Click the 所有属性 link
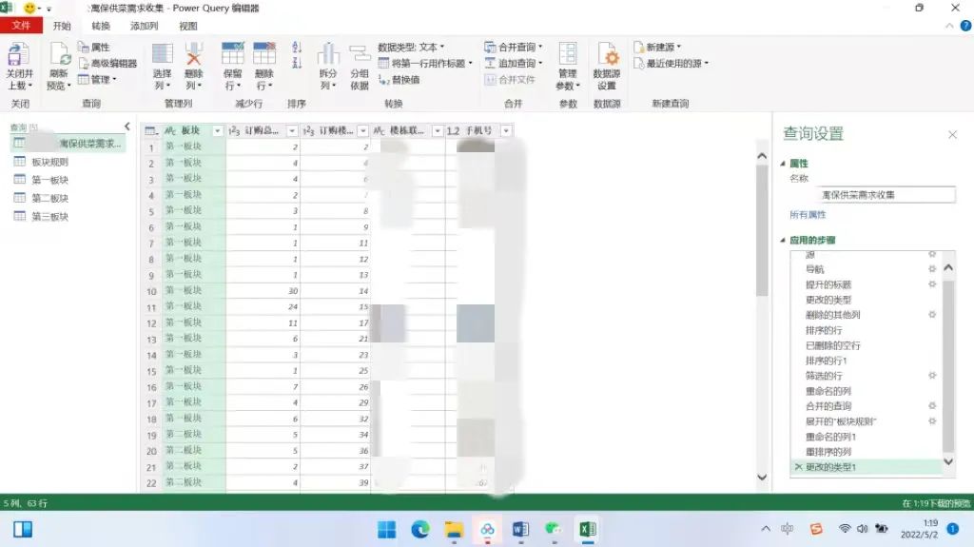The image size is (974, 547). (x=808, y=215)
